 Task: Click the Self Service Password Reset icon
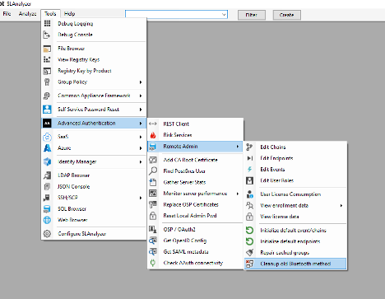[47, 110]
